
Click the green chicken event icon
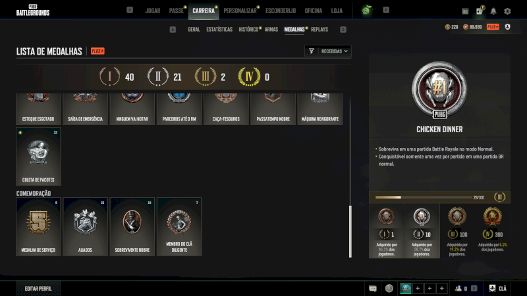366,11
